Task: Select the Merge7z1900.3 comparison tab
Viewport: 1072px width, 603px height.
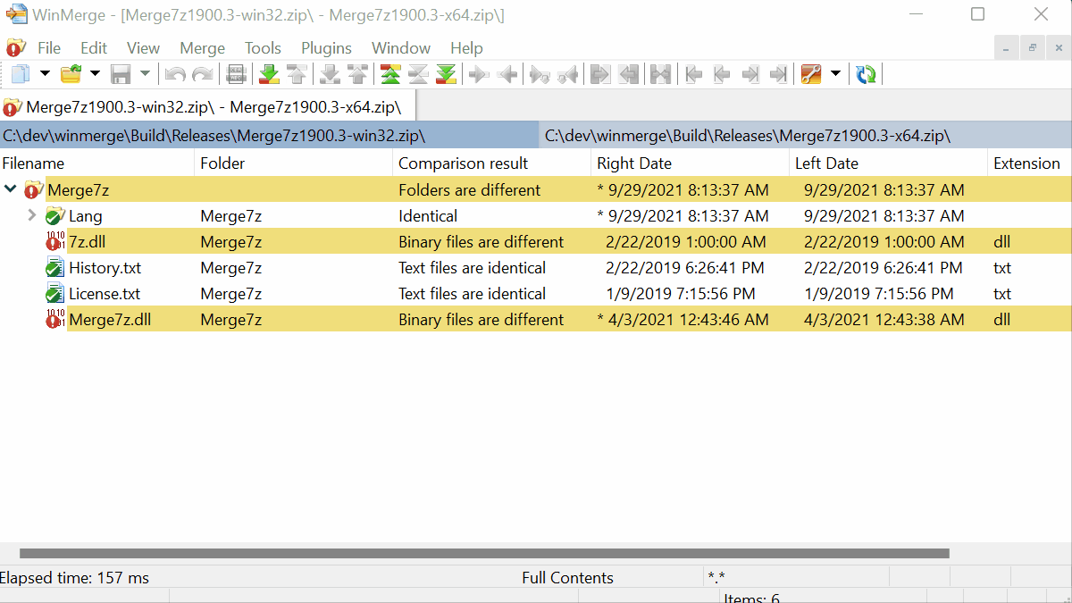Action: [x=205, y=106]
